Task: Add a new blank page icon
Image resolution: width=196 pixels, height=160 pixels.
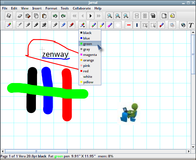Action: coord(164,16)
